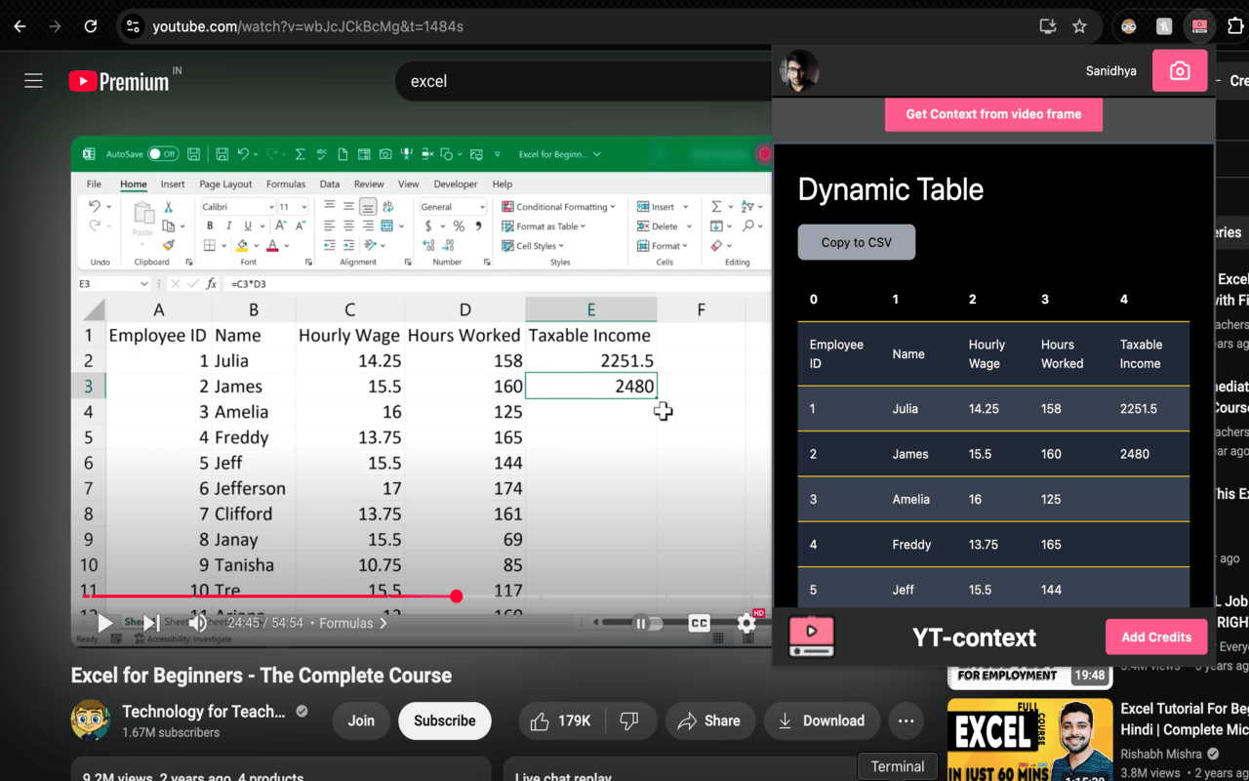Open the Excel Delete cells dropdown
The width and height of the screenshot is (1249, 781).
tap(664, 226)
